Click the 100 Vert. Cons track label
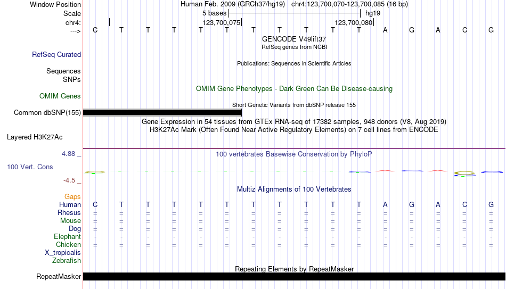Screen dimensions: 506x289 tap(30, 167)
